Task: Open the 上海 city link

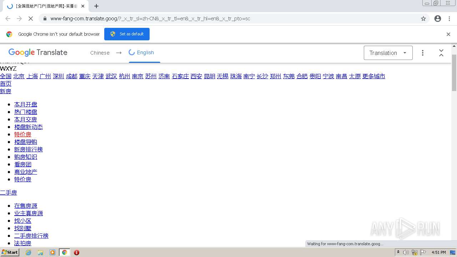Action: [32, 76]
